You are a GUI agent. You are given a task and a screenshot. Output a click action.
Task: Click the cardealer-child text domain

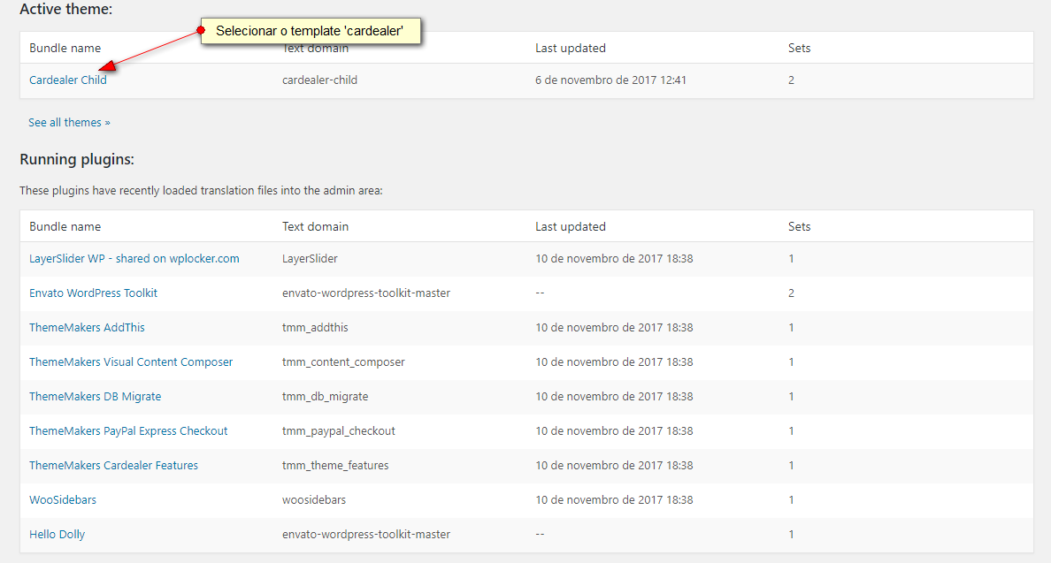coord(319,80)
